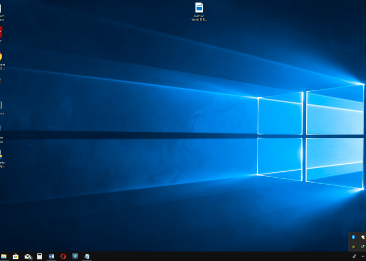Open the Mail app on taskbar
Screen dimensions: 366x261
click(28, 256)
